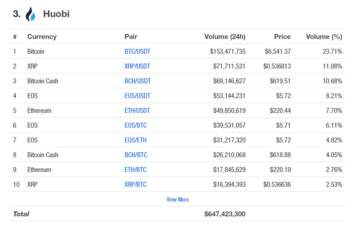The height and width of the screenshot is (232, 358).
Task: Click the XRP price $0.536813
Action: (277, 66)
